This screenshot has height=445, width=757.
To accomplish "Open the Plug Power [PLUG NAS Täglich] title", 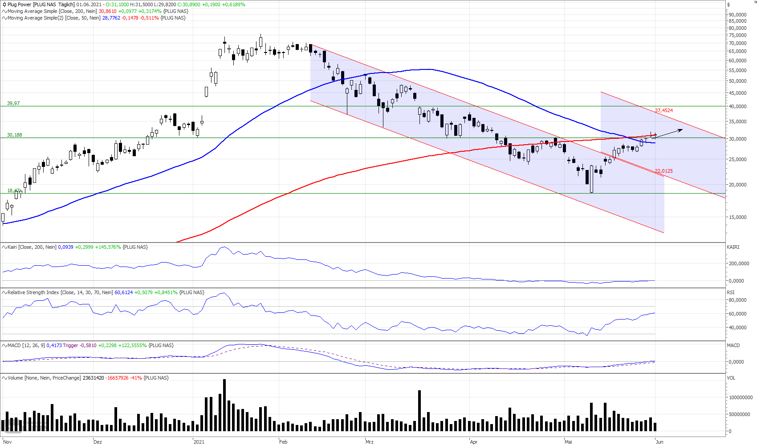I will pos(41,4).
